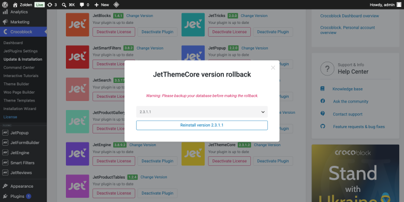Select Crocoblock sidebar menu

pyautogui.click(x=23, y=32)
